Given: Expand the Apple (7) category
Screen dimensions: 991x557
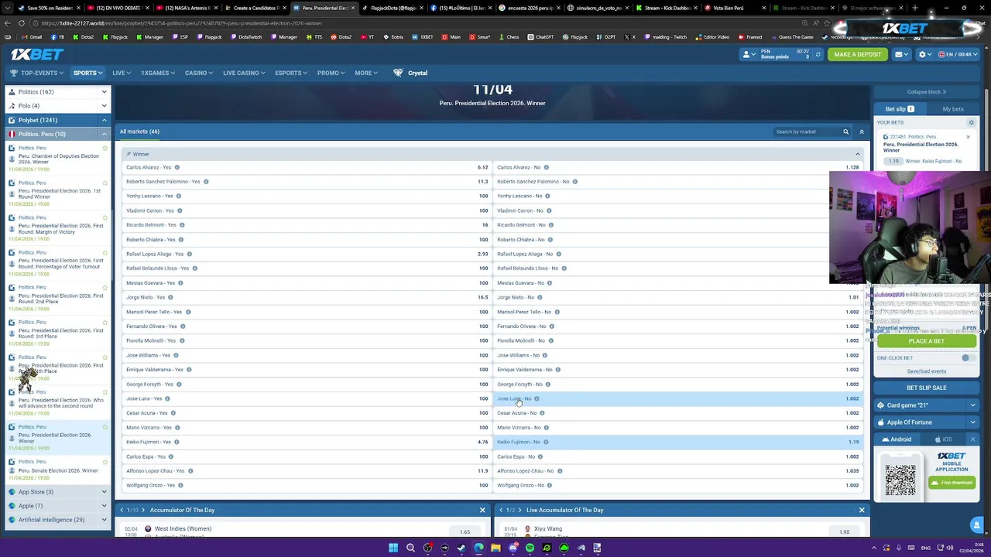Looking at the screenshot, I should click(x=104, y=506).
